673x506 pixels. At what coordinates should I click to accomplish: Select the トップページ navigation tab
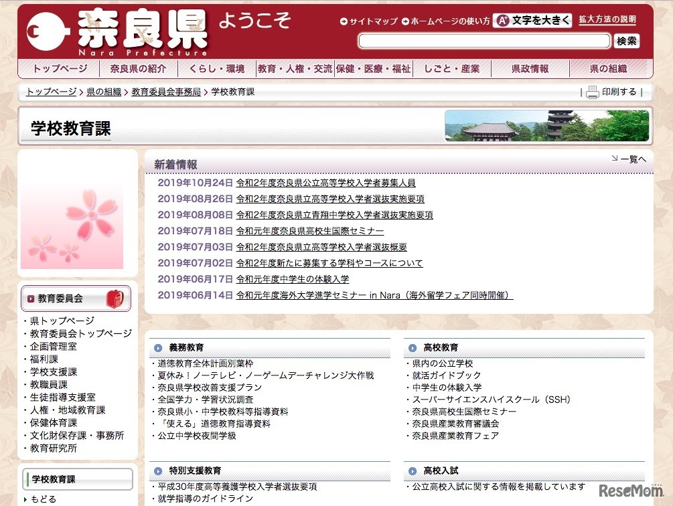pos(60,68)
